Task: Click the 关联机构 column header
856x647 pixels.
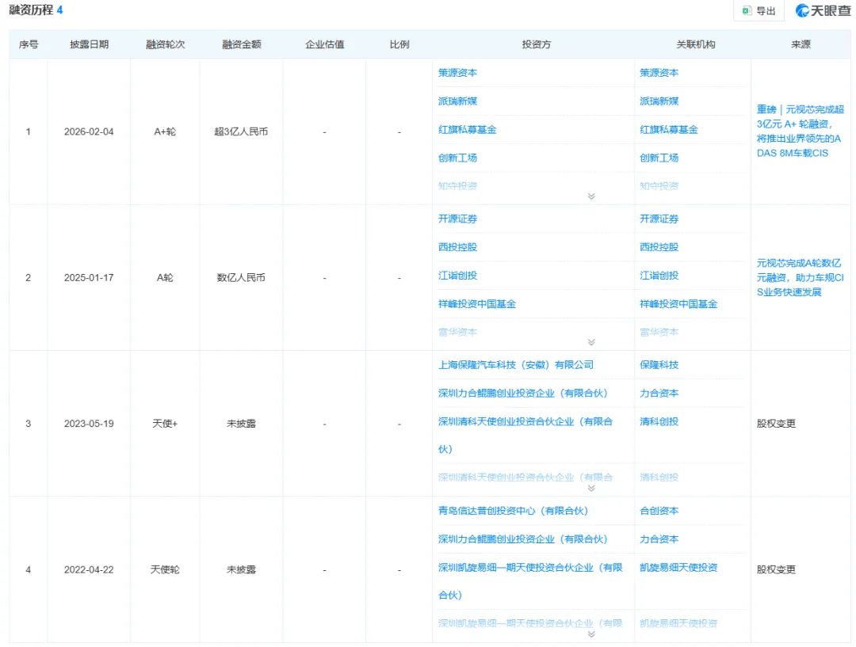Action: [696, 44]
